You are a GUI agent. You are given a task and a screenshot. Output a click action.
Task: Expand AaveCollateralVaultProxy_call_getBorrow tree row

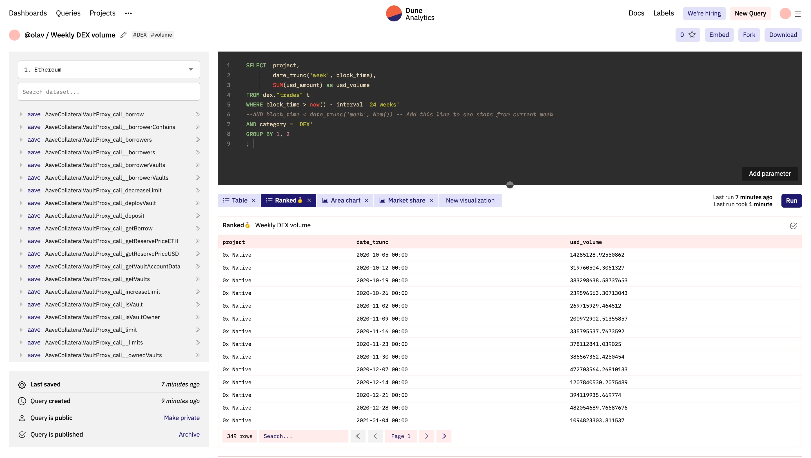click(21, 228)
